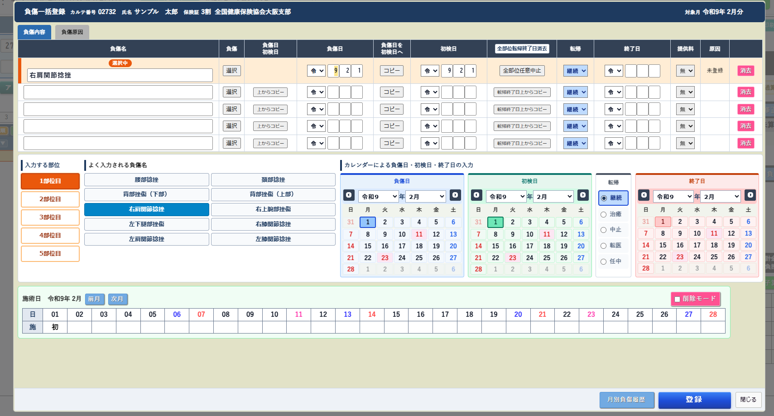Open the 提供料 無 dropdown in the 右肩関節捻挫 row

coord(685,71)
